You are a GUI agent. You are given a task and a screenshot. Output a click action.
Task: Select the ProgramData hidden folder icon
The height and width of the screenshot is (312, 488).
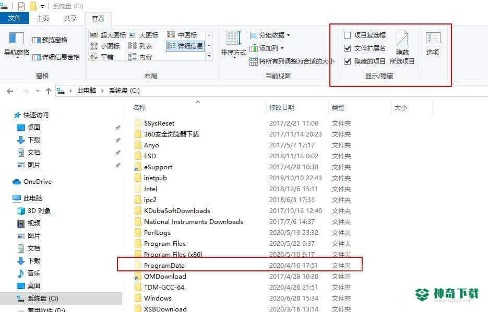(x=138, y=266)
